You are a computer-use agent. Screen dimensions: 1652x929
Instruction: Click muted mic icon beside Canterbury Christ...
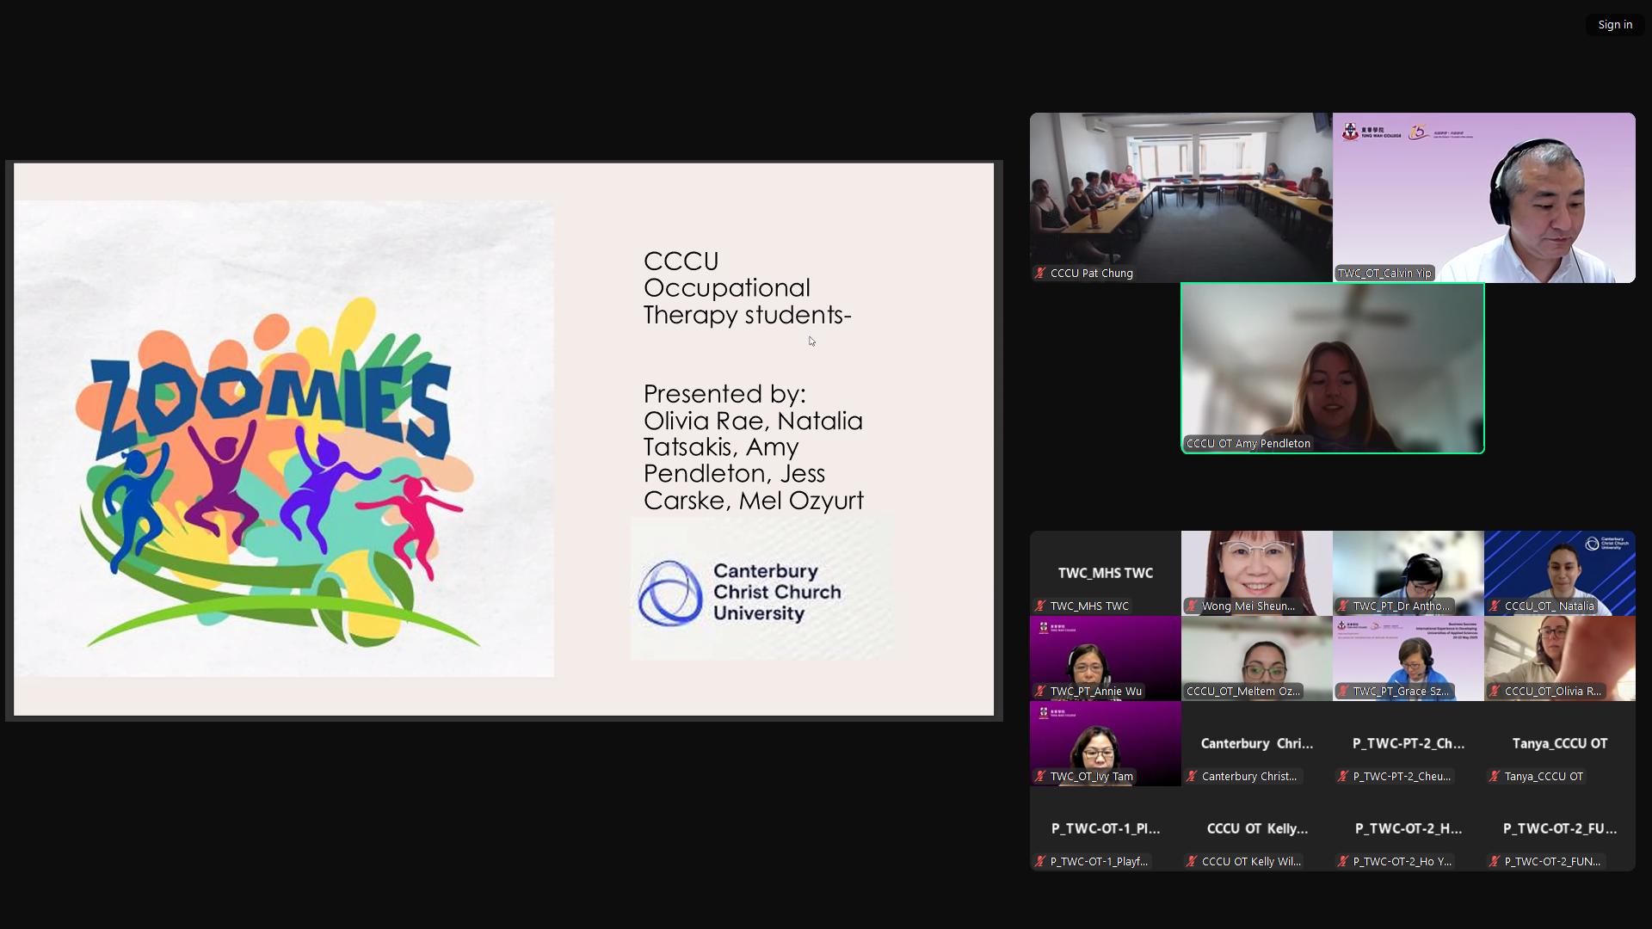pos(1192,776)
